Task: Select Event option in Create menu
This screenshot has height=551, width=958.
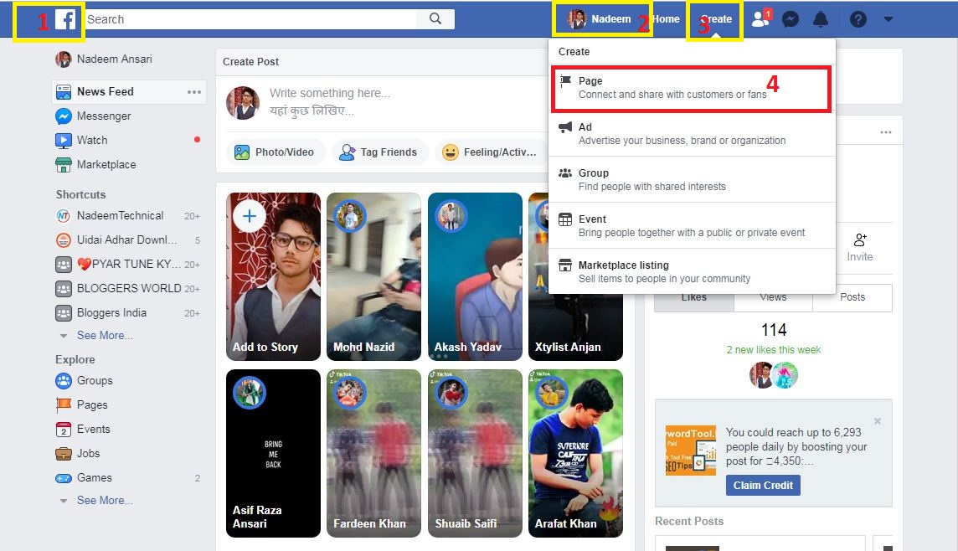Action: tap(692, 226)
